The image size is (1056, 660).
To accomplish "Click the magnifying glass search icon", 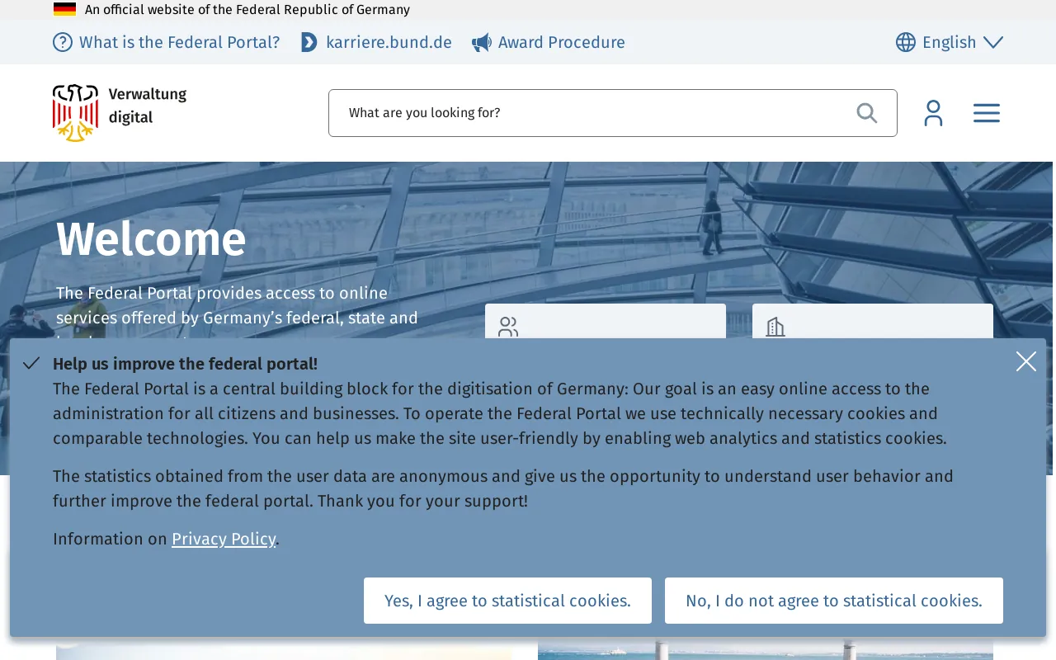I will (x=866, y=113).
